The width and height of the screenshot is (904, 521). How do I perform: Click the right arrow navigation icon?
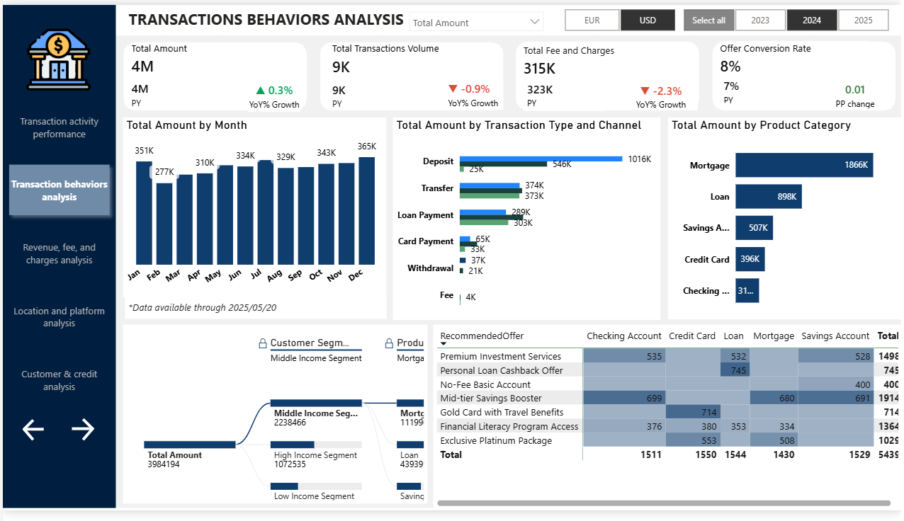(83, 429)
